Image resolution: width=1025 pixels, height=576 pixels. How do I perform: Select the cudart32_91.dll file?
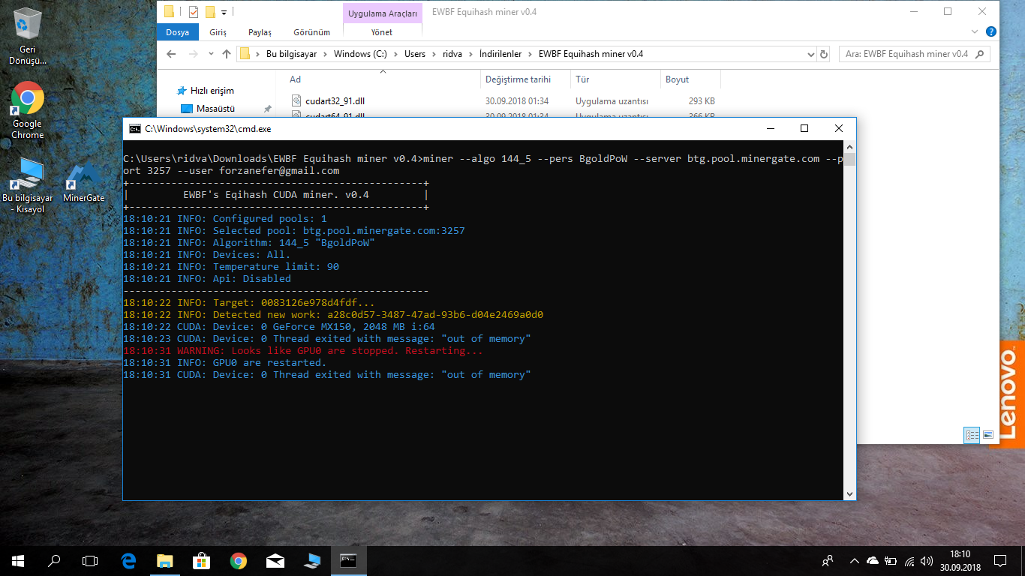click(x=335, y=100)
